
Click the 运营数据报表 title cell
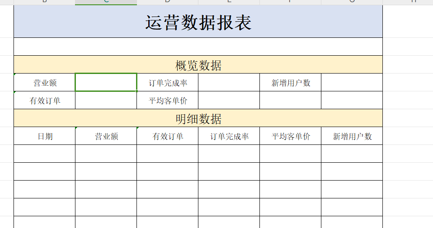click(198, 22)
